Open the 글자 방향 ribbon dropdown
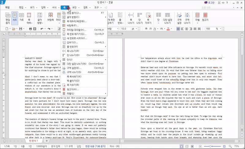The height and width of the screenshot is (149, 245). click(x=40, y=18)
